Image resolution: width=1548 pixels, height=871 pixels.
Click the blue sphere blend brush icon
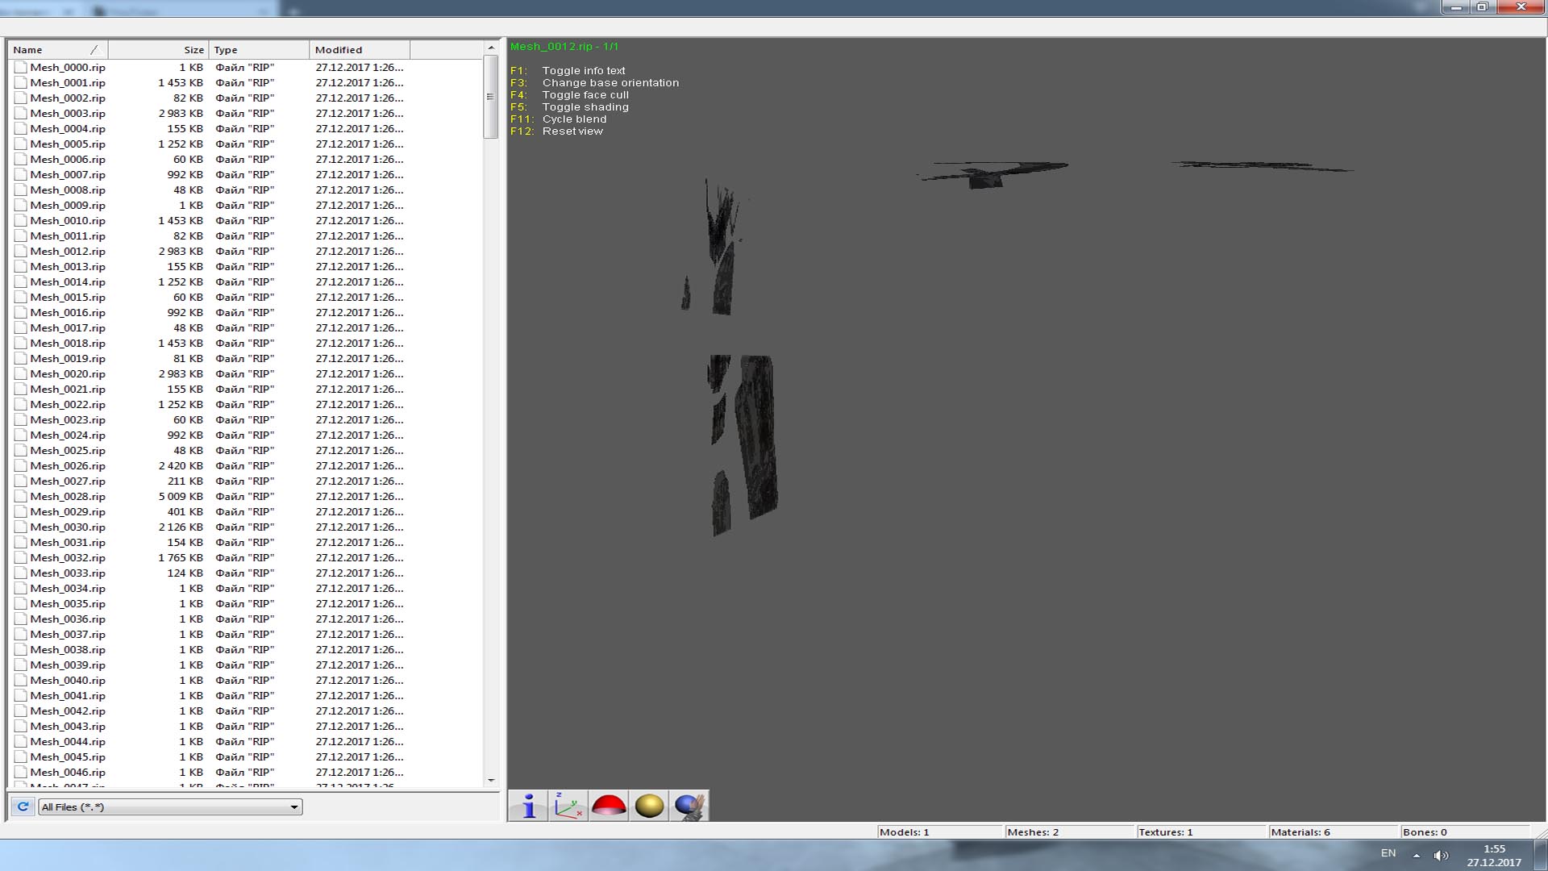(689, 806)
